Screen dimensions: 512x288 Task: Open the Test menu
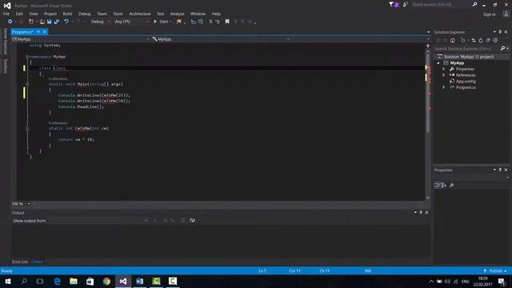[160, 14]
